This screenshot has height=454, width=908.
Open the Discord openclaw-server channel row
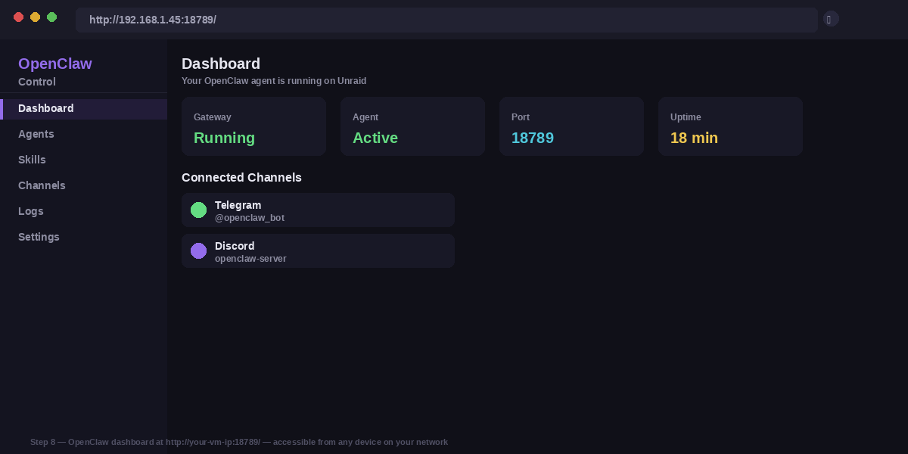click(318, 251)
